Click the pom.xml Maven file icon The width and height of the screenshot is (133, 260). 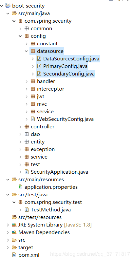[x=14, y=255]
